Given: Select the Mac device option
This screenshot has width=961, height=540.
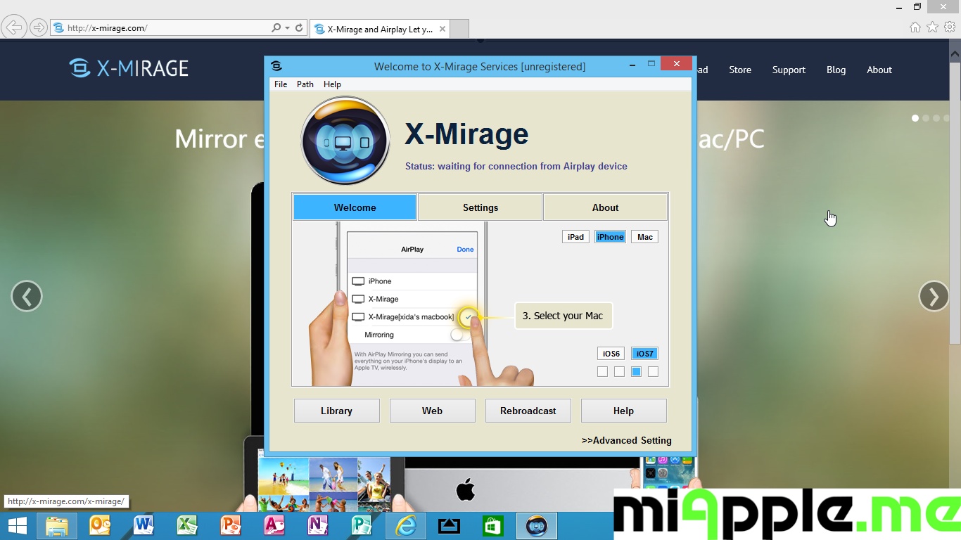Looking at the screenshot, I should coord(645,237).
